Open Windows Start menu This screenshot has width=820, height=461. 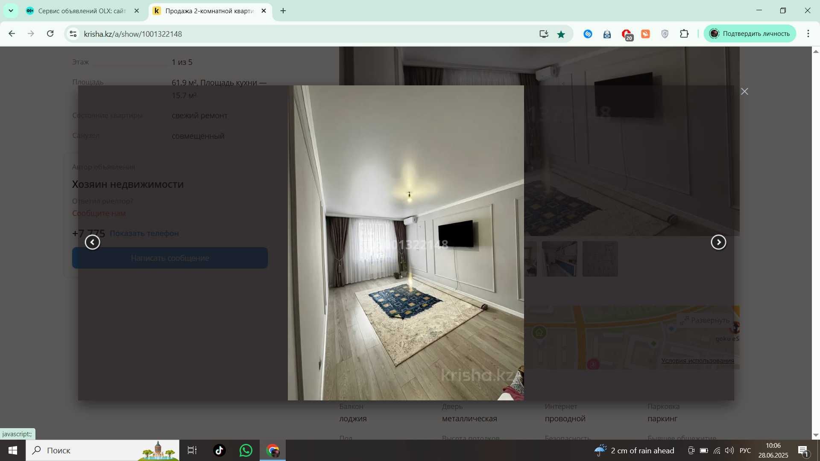(12, 450)
